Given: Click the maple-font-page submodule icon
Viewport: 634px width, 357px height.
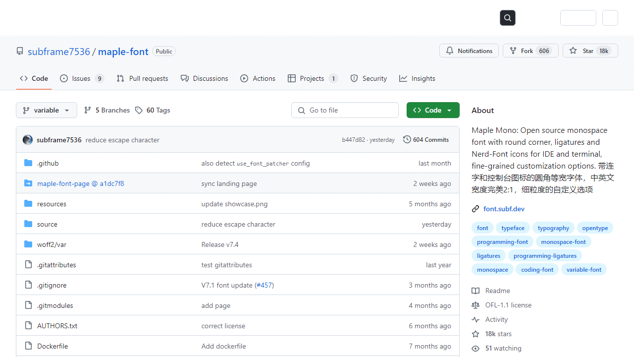Looking at the screenshot, I should [28, 183].
